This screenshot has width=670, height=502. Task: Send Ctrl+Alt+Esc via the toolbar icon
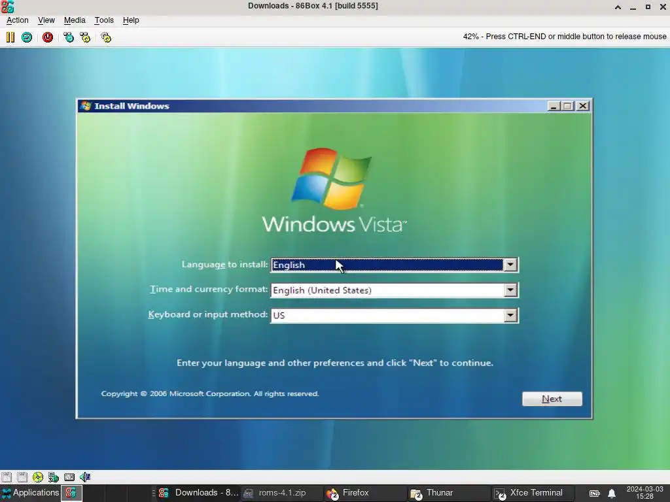tap(85, 37)
